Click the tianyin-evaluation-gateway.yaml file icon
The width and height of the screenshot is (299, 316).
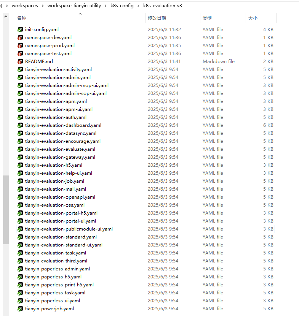click(20, 157)
